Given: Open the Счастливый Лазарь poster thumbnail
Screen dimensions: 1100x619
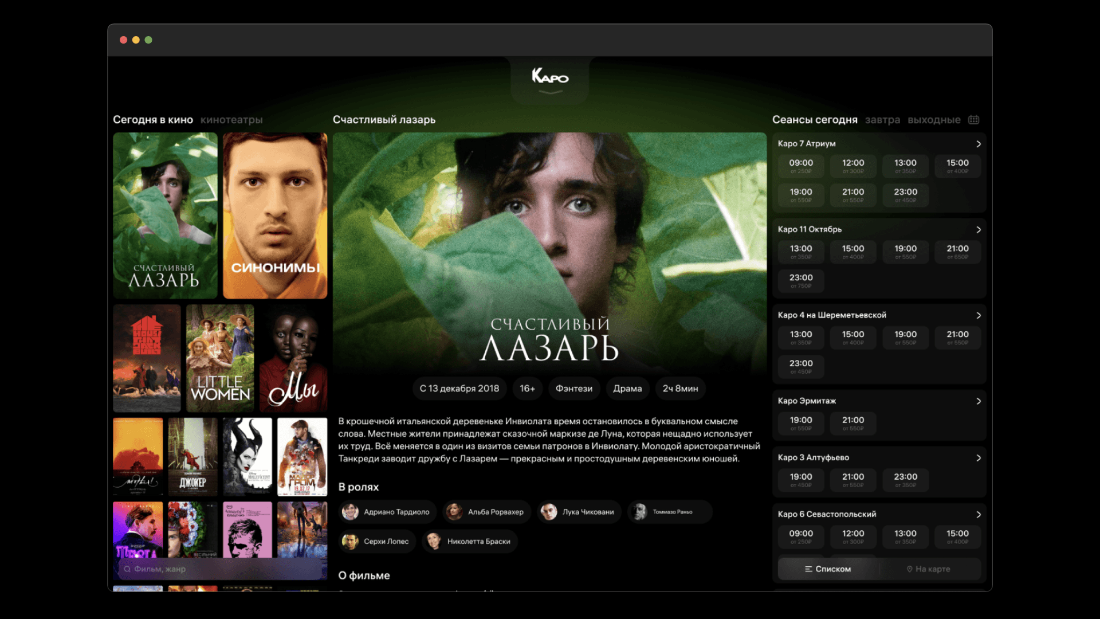Looking at the screenshot, I should (165, 216).
